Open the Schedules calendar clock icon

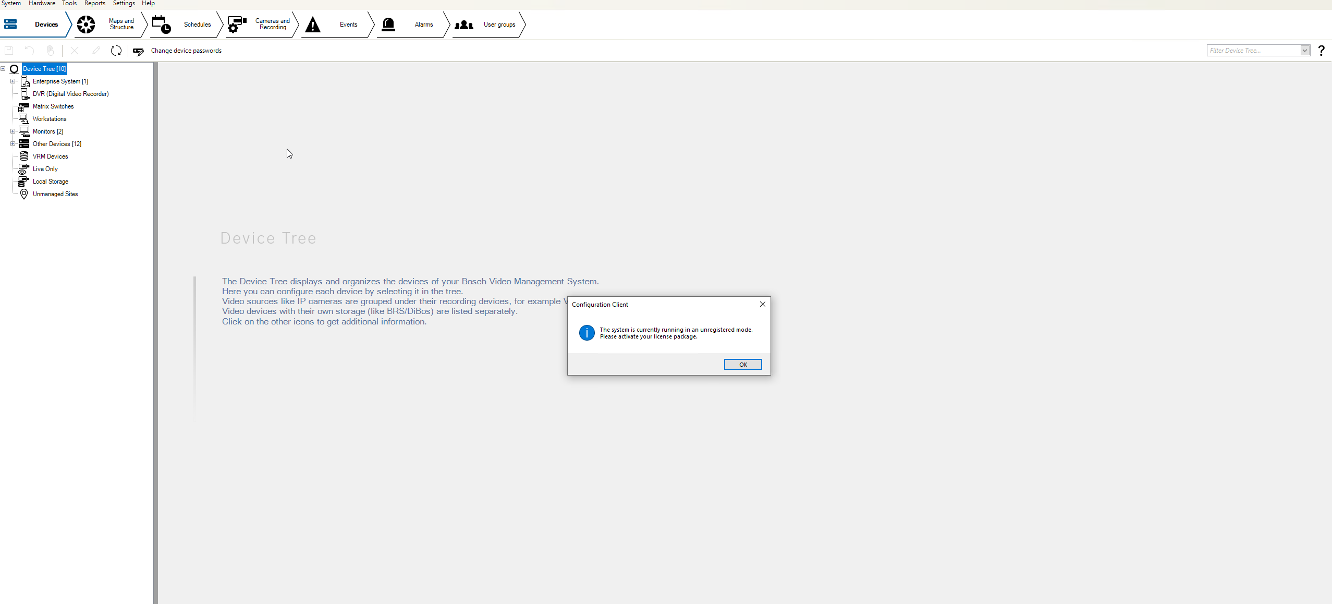161,25
